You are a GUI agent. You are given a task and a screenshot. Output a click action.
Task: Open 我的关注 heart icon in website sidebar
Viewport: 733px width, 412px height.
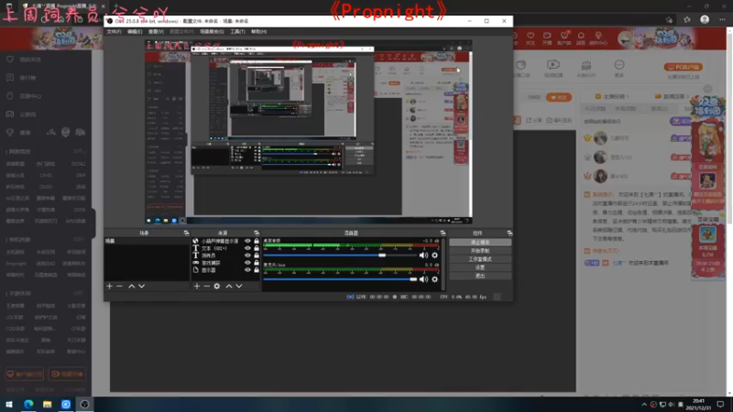coord(10,60)
